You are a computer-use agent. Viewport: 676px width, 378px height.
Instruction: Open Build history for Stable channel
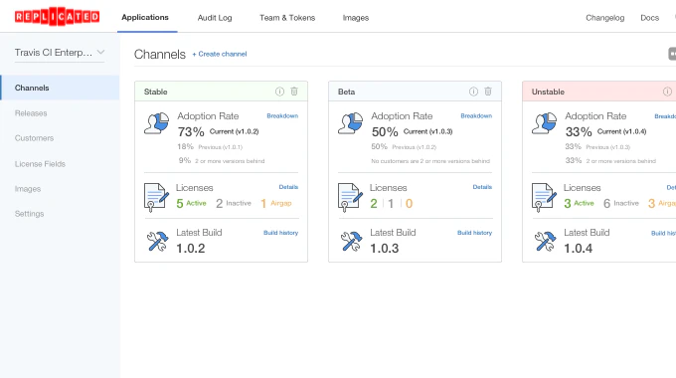click(x=280, y=233)
